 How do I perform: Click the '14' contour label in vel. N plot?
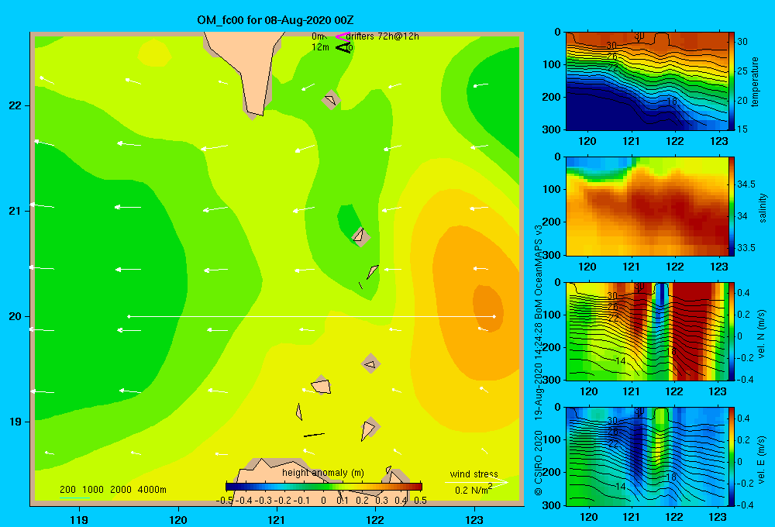click(x=620, y=361)
